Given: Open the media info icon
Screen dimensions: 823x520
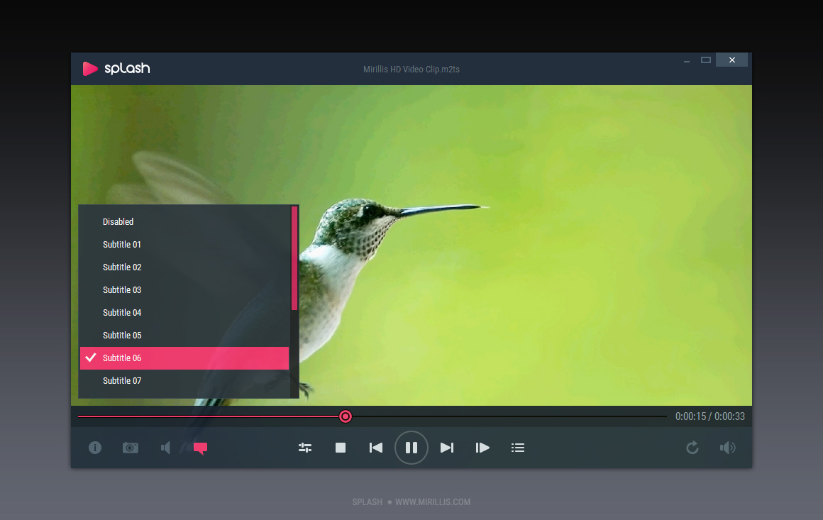Looking at the screenshot, I should tap(95, 448).
